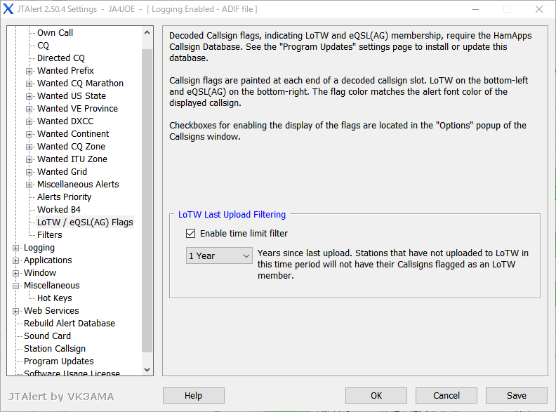
Task: Click tree scrollbar up arrow
Action: 147,32
